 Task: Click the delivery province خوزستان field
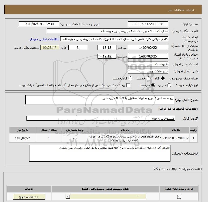pos(148,64)
